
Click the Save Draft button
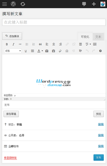click(11, 114)
